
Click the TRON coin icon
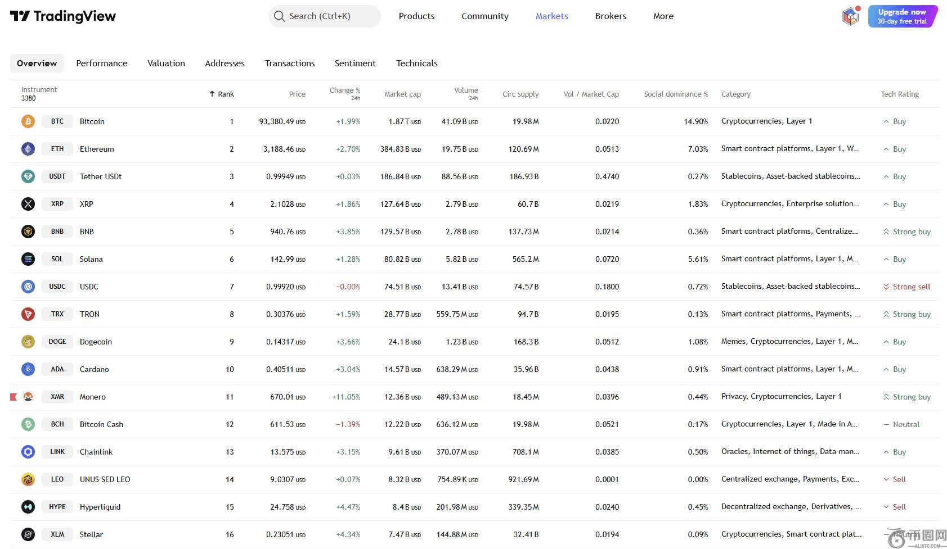pos(28,314)
